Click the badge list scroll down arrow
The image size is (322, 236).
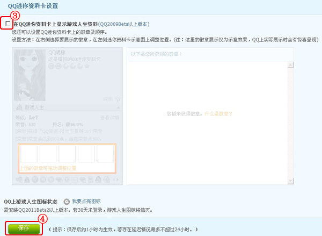[x=290, y=181]
